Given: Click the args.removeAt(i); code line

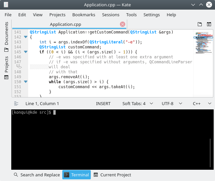Looking at the screenshot, I should point(69,77).
